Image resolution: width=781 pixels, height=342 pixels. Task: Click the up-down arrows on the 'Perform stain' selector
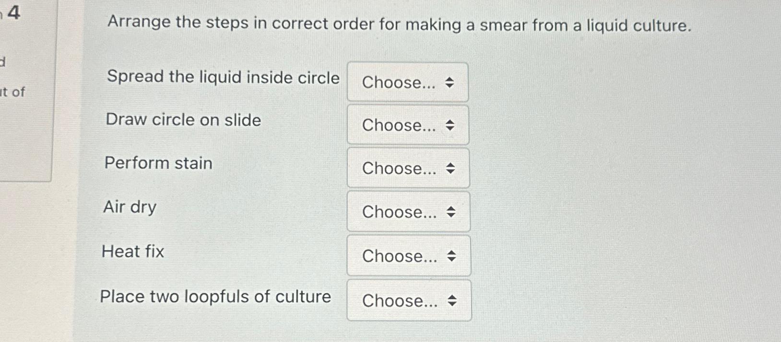point(451,169)
